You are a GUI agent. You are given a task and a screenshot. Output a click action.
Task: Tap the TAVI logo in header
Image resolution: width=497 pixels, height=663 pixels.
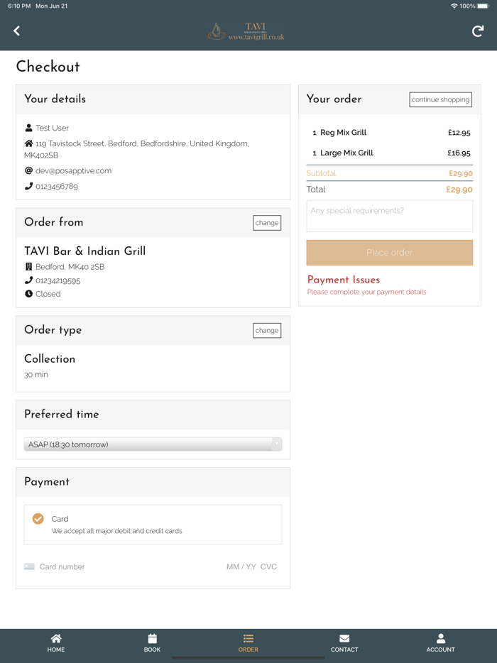[x=246, y=31]
